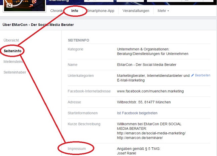Click the Facebook-Internetadresse value www.facebook.com/muenchen.marketing
The image size is (217, 156).
point(150,91)
